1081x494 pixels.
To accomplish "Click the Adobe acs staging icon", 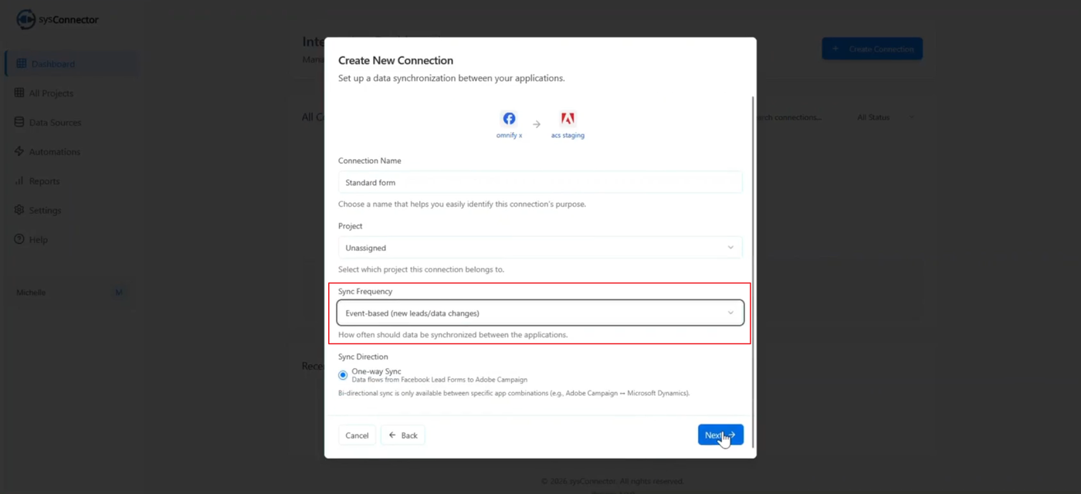I will [x=568, y=119].
